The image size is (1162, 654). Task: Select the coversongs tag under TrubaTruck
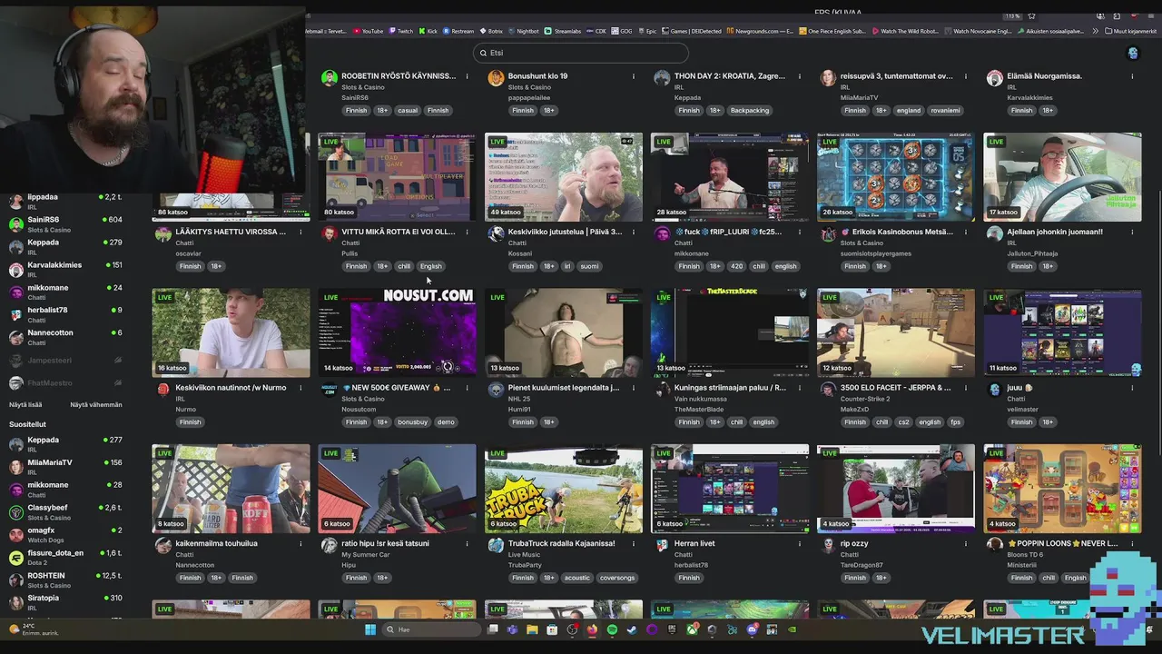617,578
